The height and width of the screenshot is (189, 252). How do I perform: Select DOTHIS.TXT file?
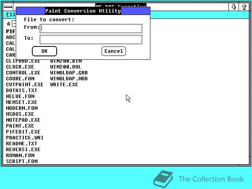click(22, 91)
